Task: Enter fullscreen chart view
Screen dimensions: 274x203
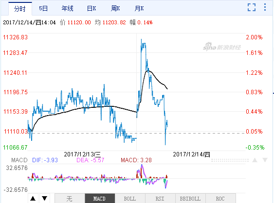Action: pyautogui.click(x=252, y=7)
